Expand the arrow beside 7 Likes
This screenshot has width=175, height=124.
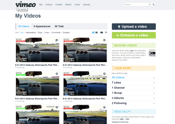coord(154,83)
